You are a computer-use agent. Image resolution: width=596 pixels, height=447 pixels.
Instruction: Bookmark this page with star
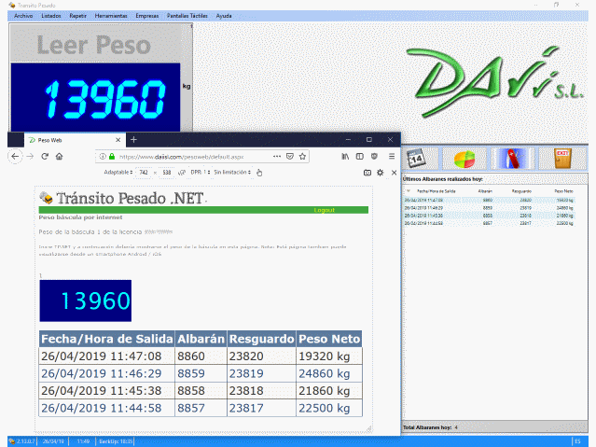click(302, 157)
